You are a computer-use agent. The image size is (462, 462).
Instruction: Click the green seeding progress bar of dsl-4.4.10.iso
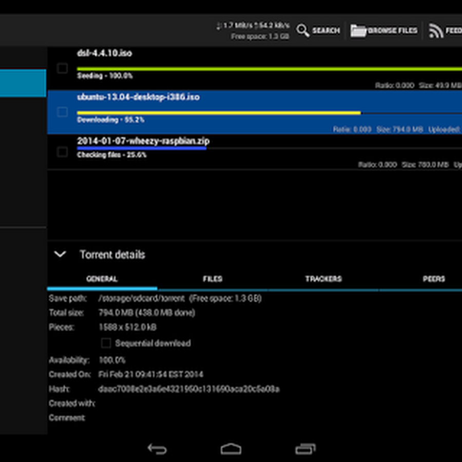pyautogui.click(x=269, y=69)
